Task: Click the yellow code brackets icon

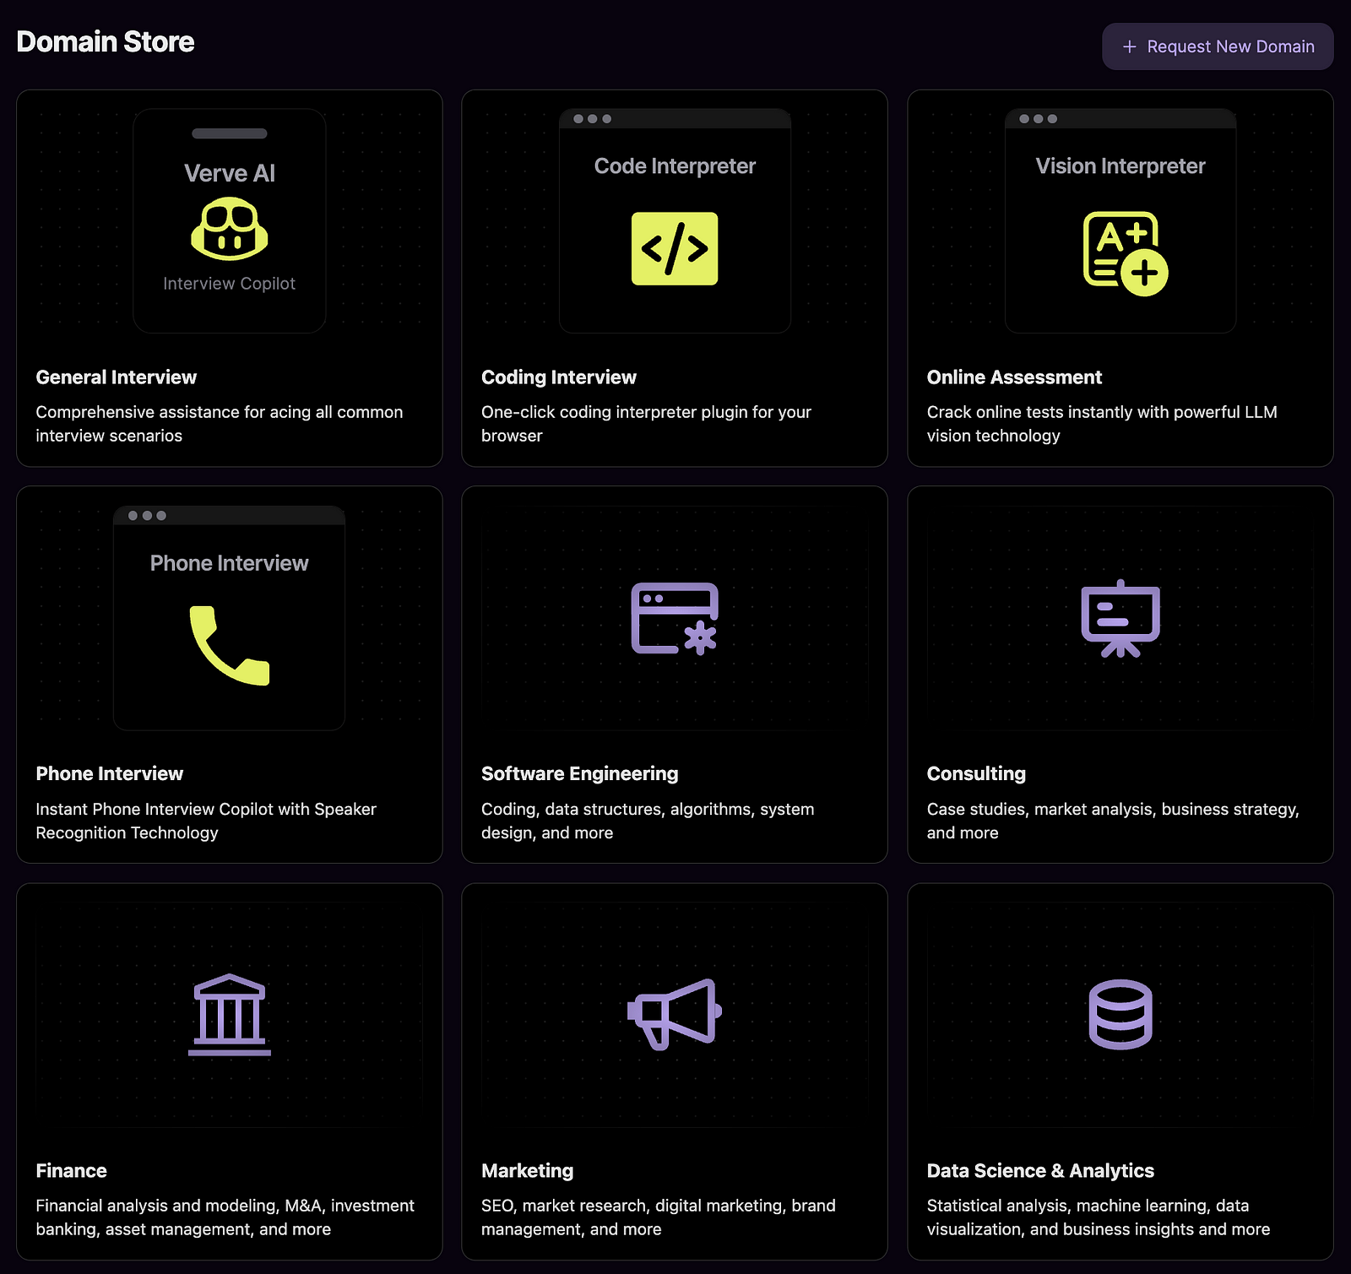Action: click(x=675, y=248)
